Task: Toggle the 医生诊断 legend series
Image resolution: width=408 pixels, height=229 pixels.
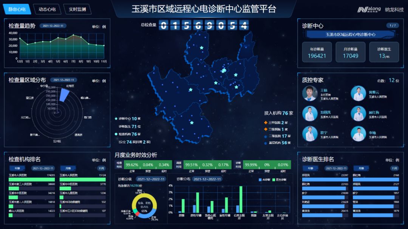Action: [x=279, y=180]
